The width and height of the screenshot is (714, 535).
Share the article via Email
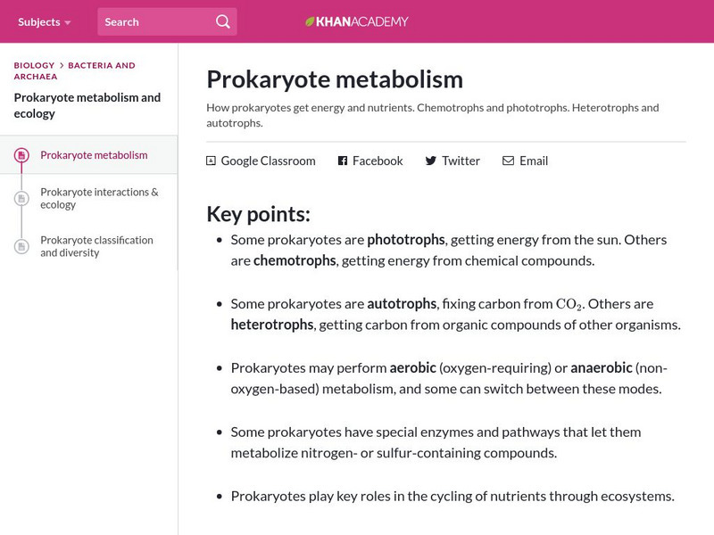(x=534, y=160)
